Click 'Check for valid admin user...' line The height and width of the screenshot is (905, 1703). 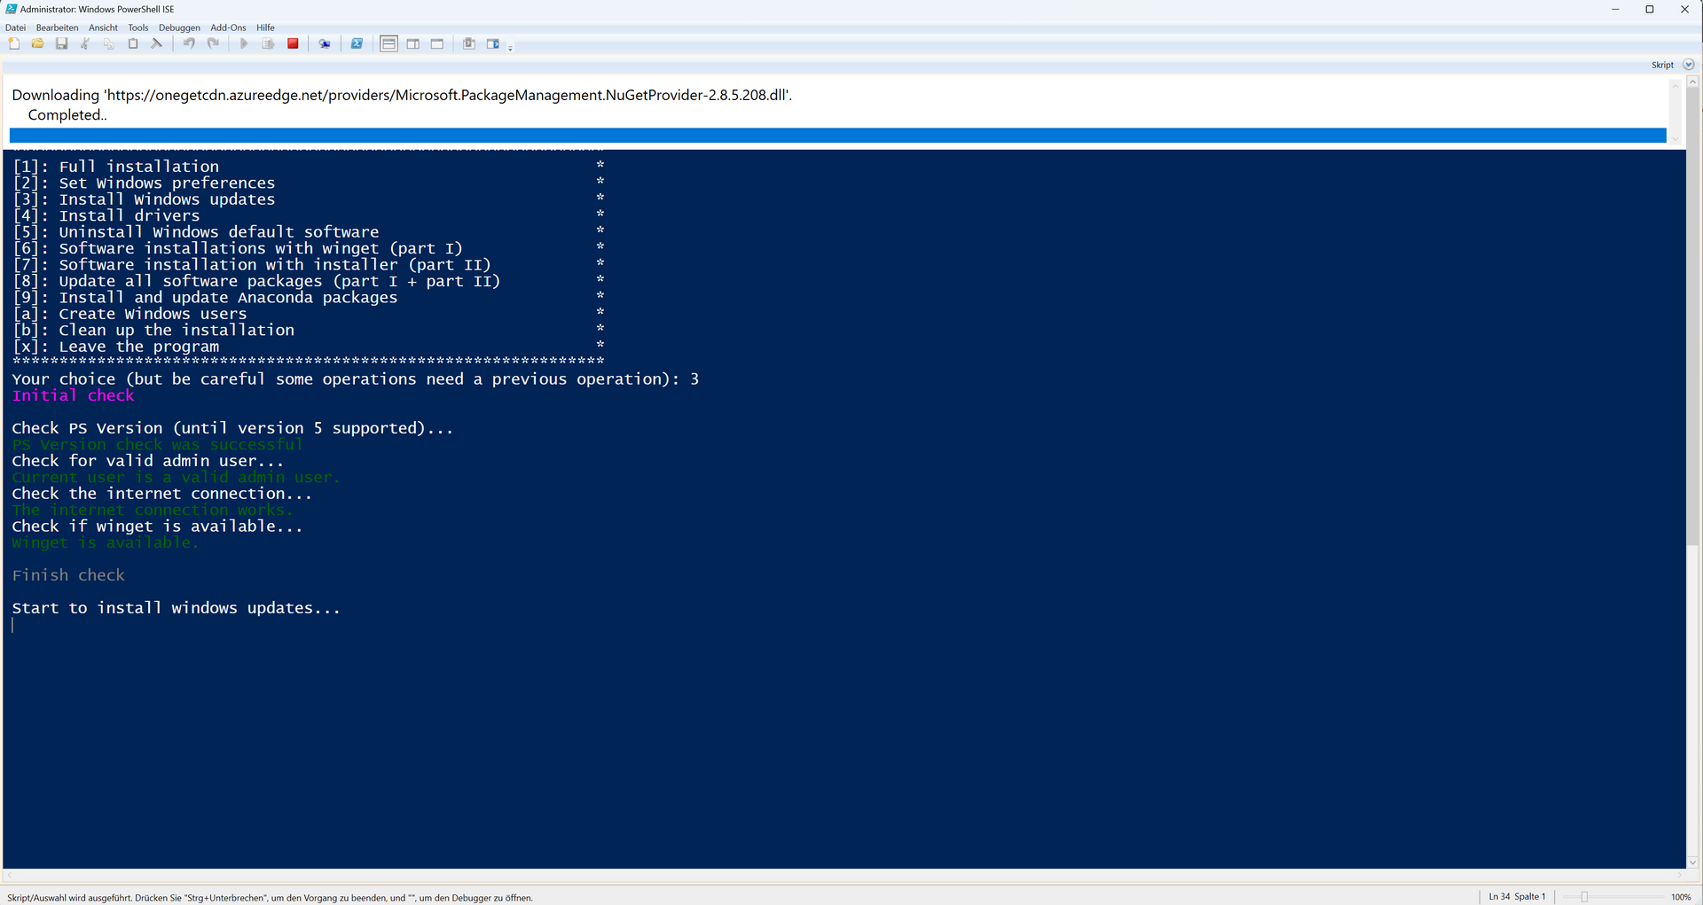(148, 462)
